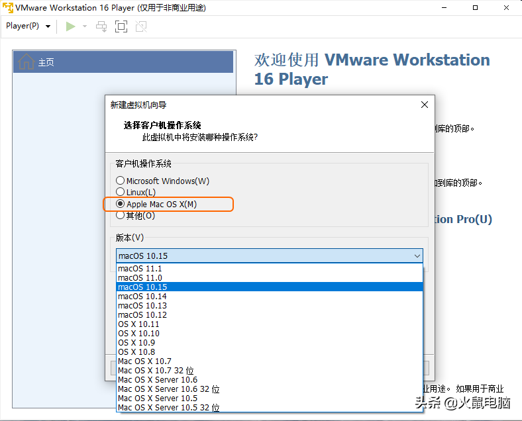Open the power options dropdown arrow beside play

point(85,26)
